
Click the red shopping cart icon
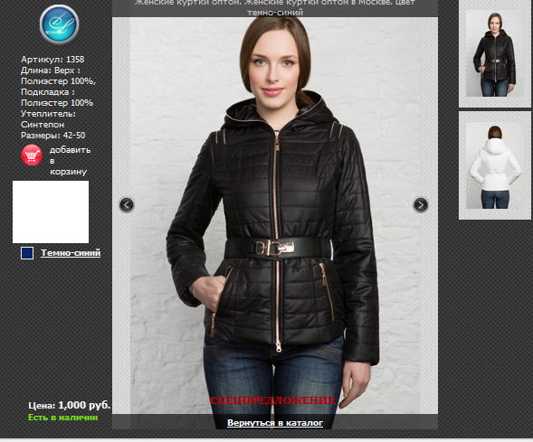pos(32,155)
